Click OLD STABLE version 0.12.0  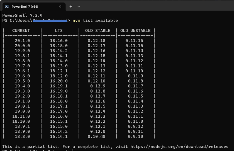click(98, 132)
